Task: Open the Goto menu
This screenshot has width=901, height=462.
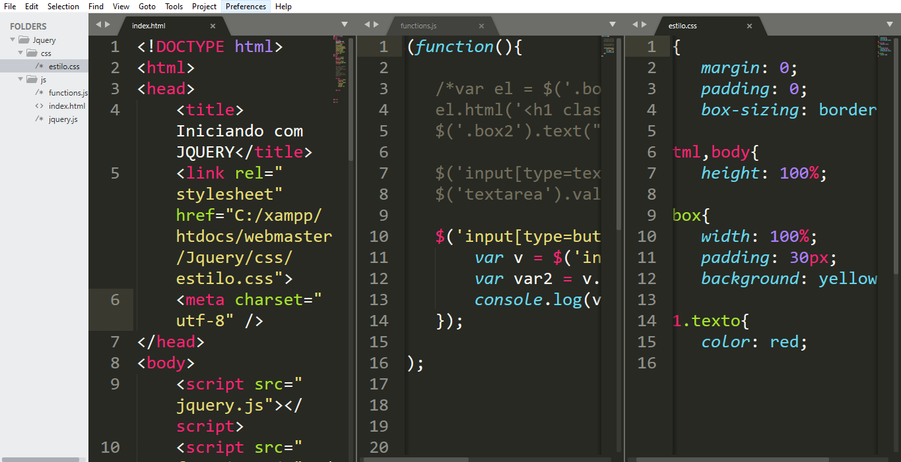Action: pyautogui.click(x=147, y=7)
